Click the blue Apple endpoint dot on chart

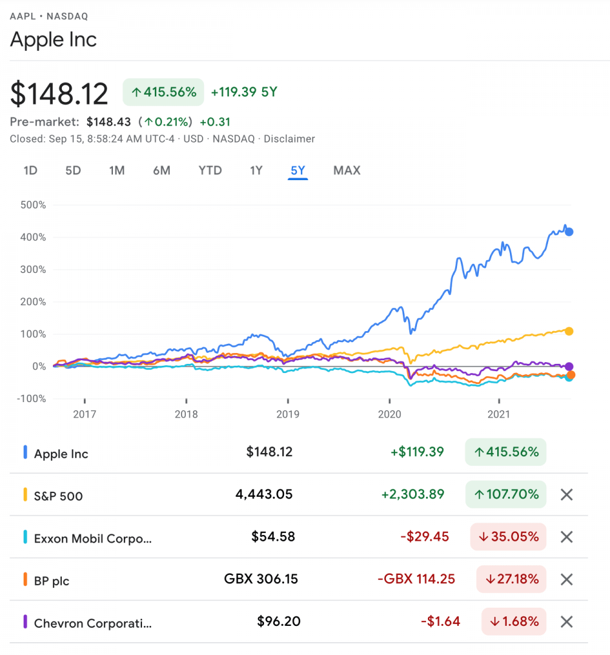click(569, 232)
